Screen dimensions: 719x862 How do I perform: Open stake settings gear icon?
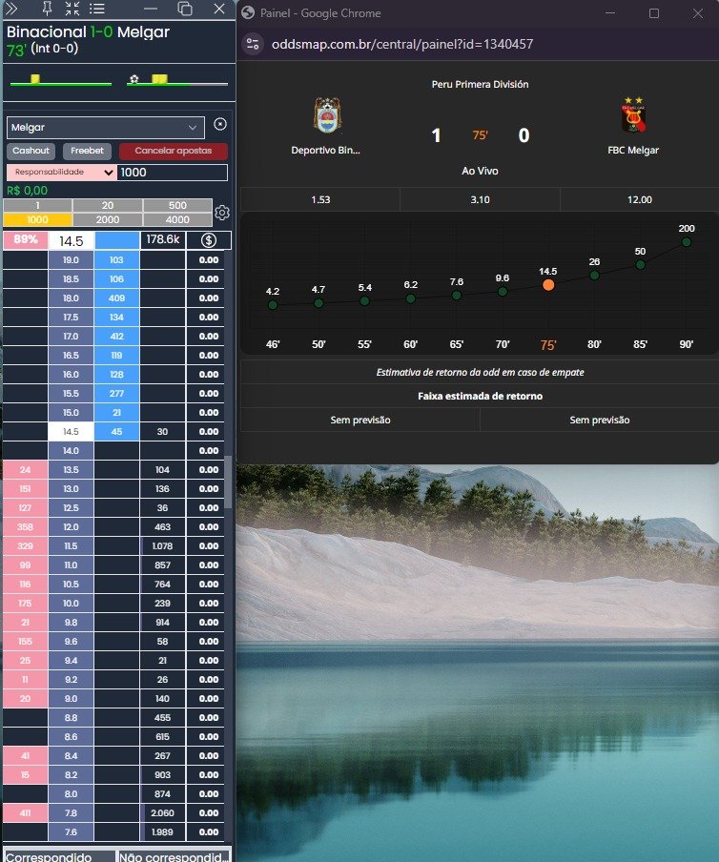coord(222,213)
